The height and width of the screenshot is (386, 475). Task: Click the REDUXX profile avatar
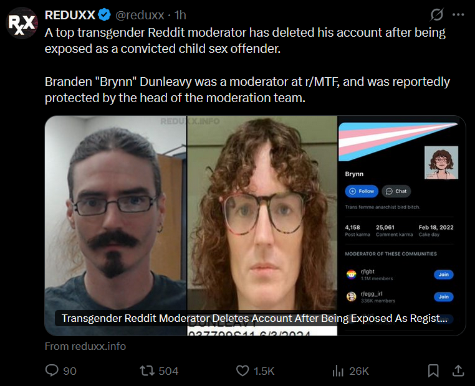tap(22, 23)
